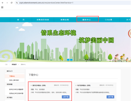The width and height of the screenshot is (131, 101).
Task: Open the 采购项目信息 navigation tab
Action: [43, 20]
